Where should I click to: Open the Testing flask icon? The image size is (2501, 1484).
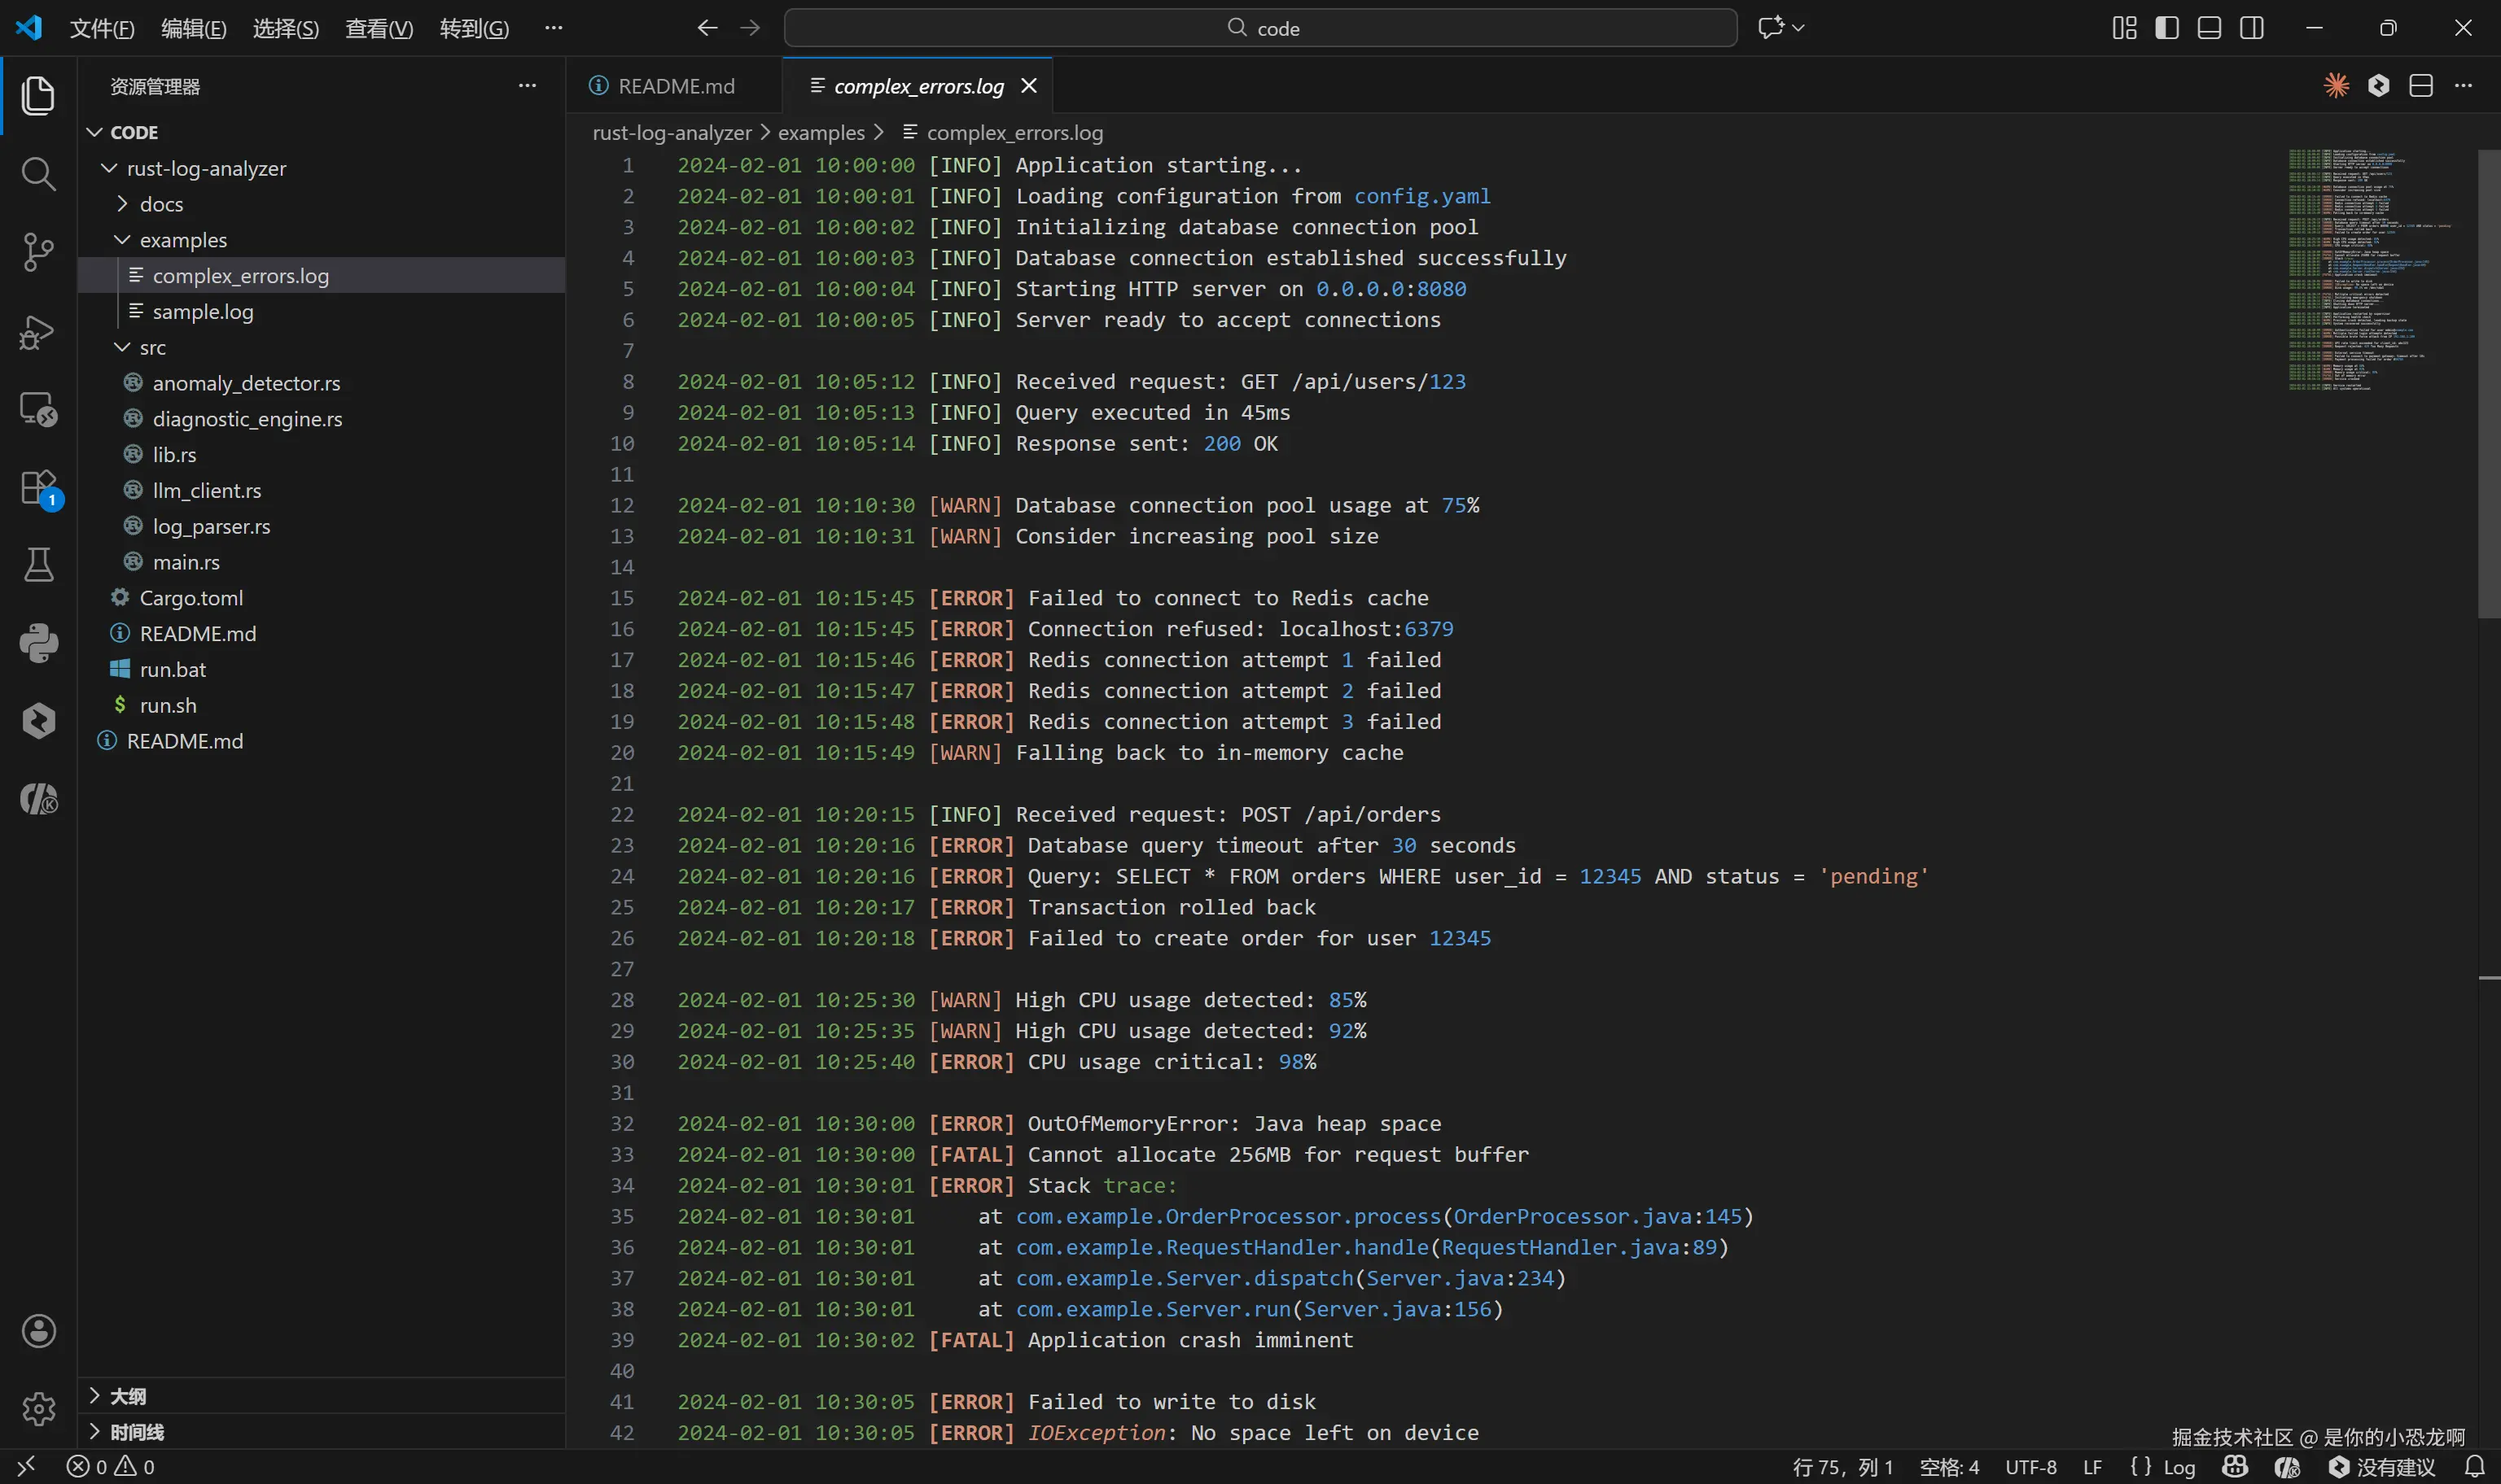coord(38,565)
